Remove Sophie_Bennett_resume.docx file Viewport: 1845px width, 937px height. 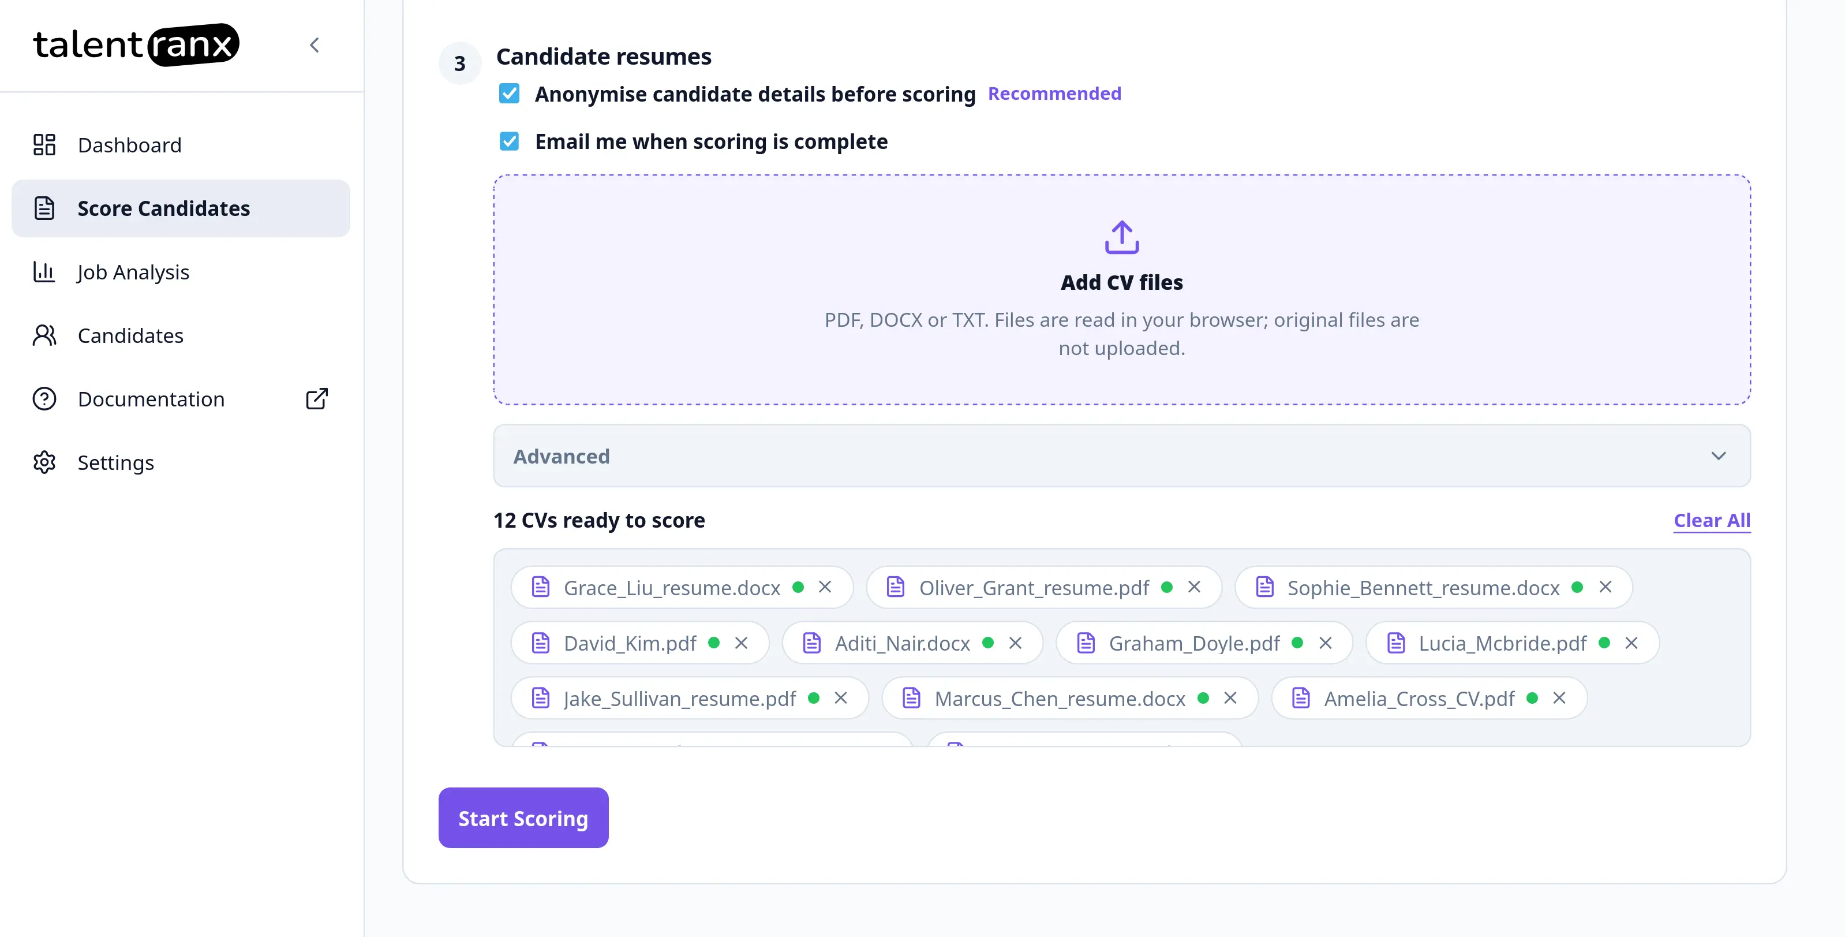[x=1605, y=587]
